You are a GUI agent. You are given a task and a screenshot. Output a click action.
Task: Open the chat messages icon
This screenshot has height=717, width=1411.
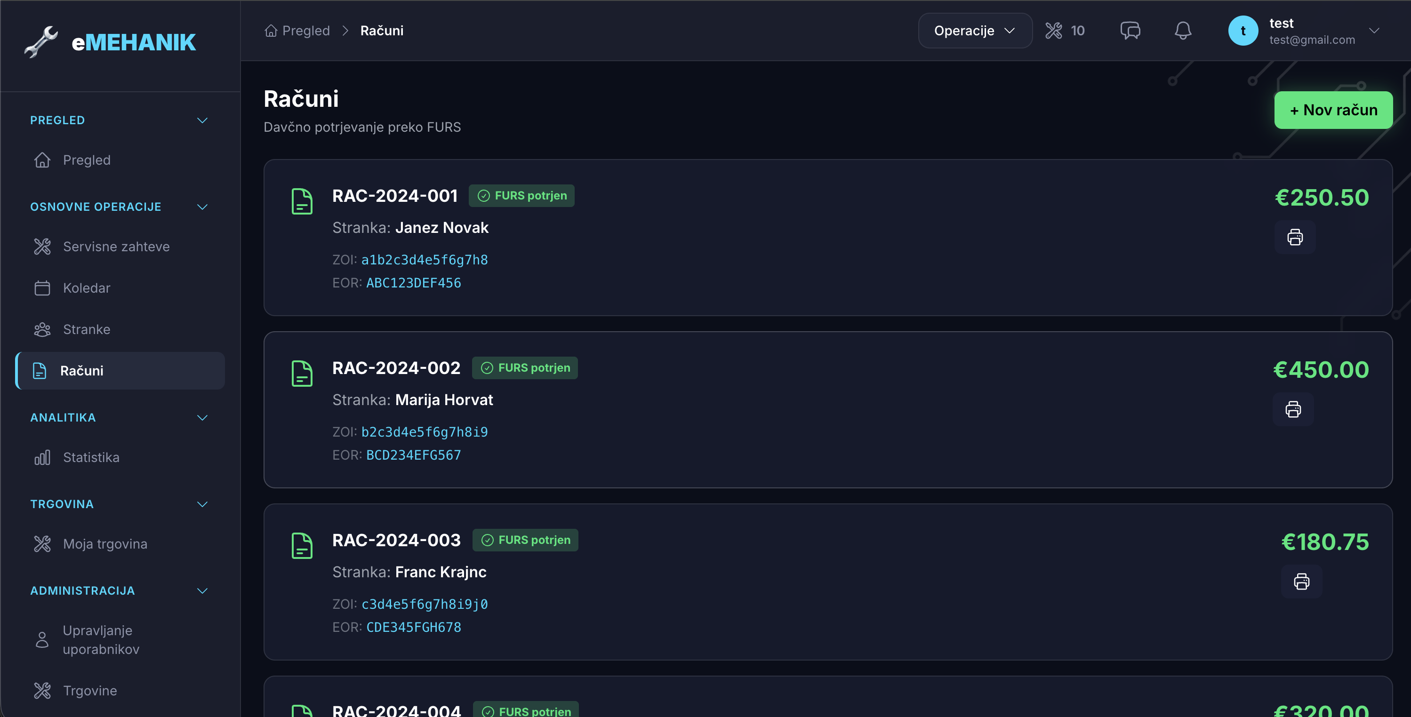coord(1130,31)
